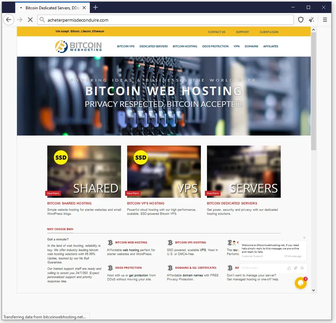This screenshot has height=323, width=336.
Task: Open the orange live chat bubble
Action: coord(301,283)
